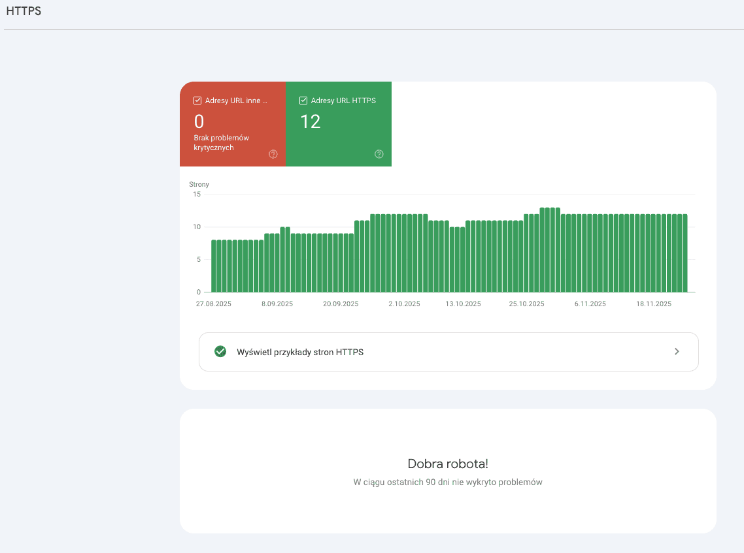Toggle the 'Adresy URL HTTPS' green checkbox
Screen dimensions: 744x553
[303, 101]
